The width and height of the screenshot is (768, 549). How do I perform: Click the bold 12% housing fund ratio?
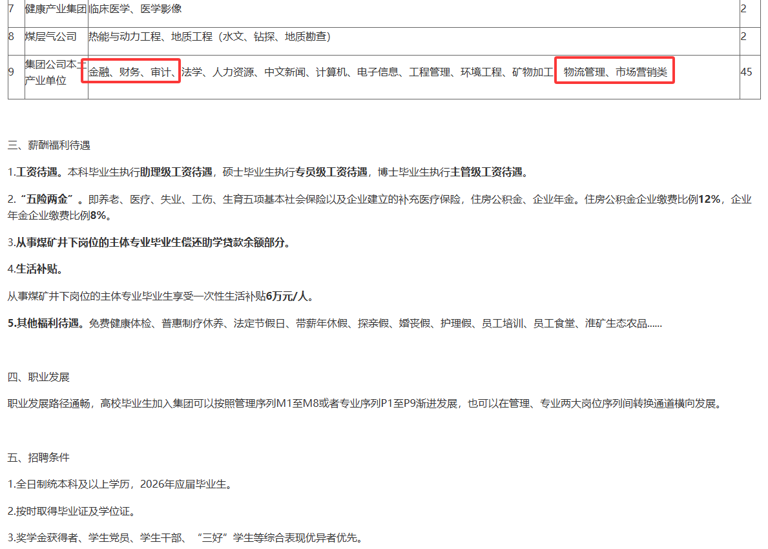(x=709, y=200)
